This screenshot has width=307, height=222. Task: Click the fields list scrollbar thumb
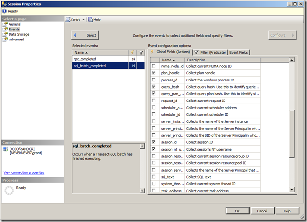(292, 134)
